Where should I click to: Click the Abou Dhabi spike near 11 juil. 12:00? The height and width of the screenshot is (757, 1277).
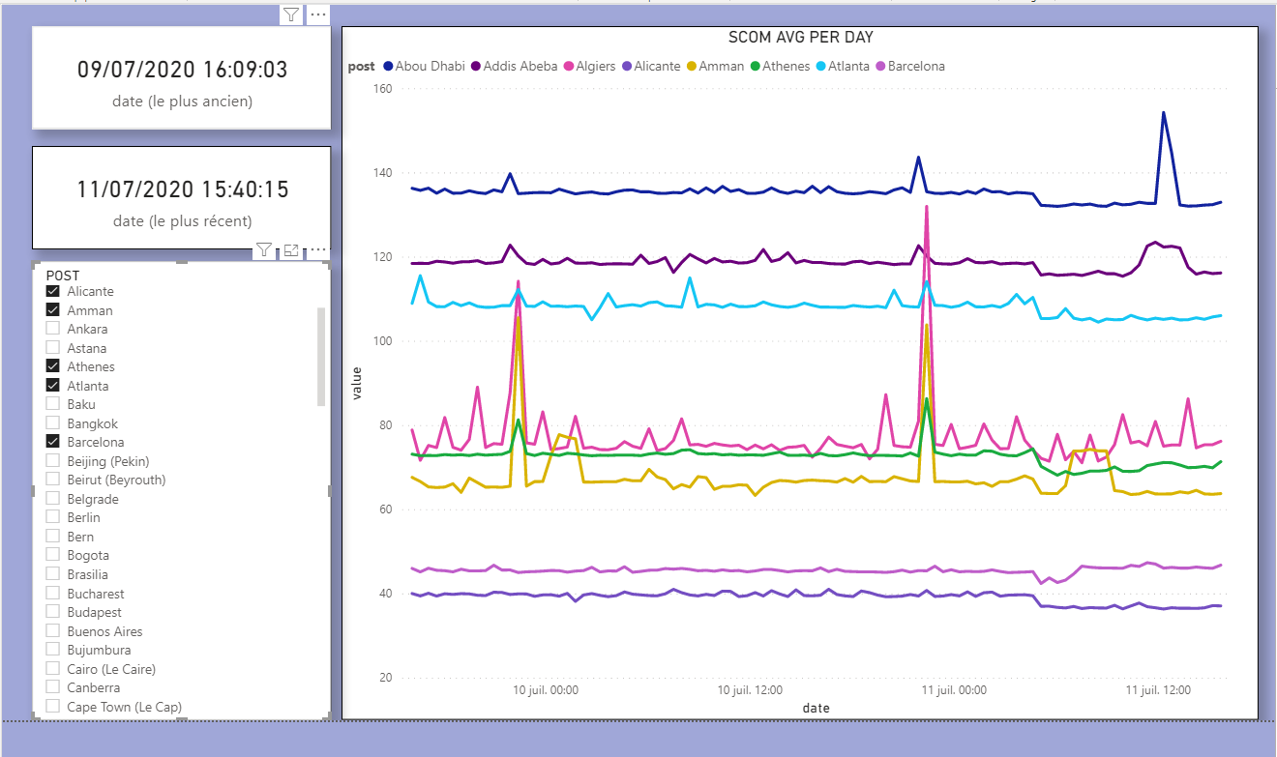(x=1163, y=113)
